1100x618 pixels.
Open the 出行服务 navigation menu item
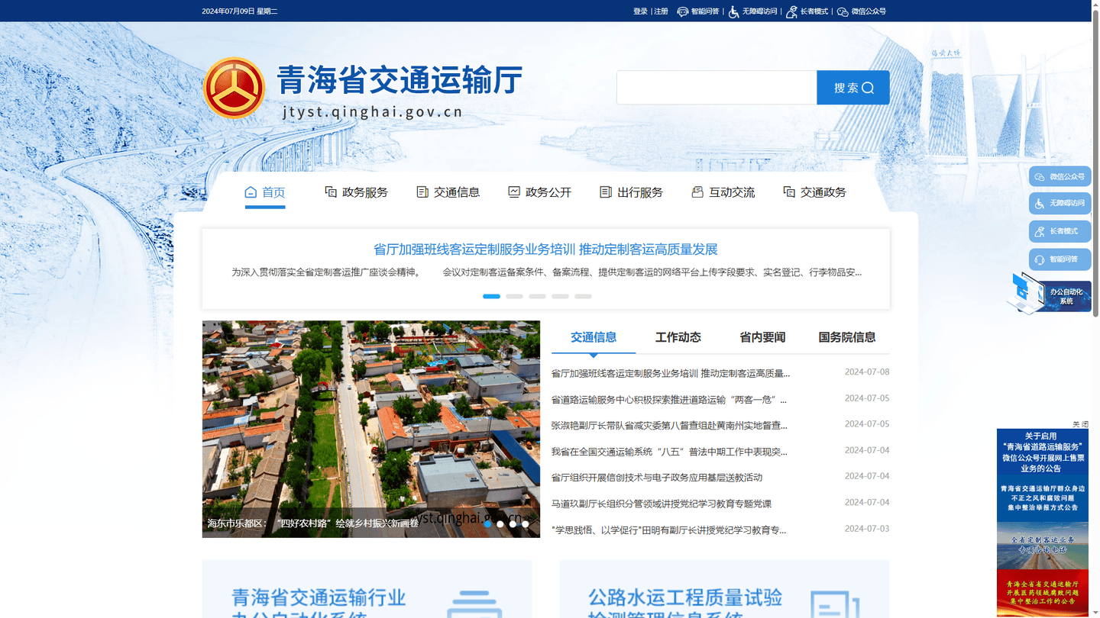coord(632,192)
